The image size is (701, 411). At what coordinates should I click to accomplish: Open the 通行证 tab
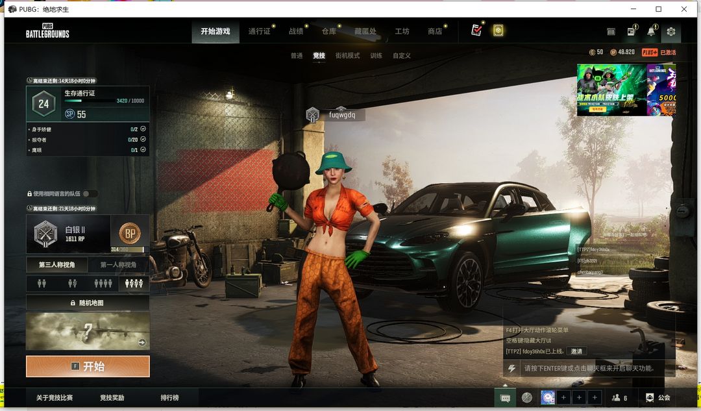259,31
